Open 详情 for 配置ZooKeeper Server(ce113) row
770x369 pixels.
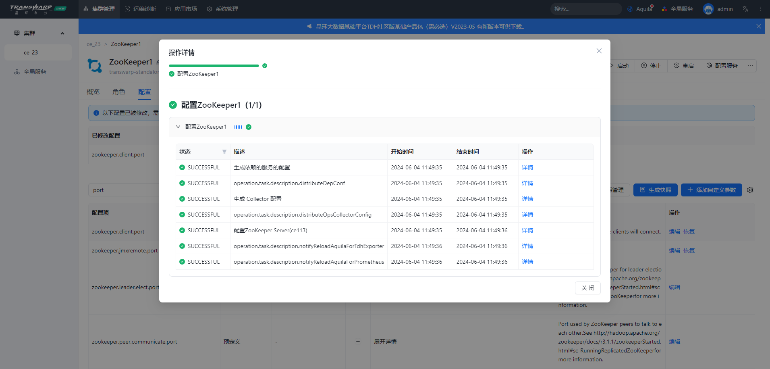click(x=527, y=230)
